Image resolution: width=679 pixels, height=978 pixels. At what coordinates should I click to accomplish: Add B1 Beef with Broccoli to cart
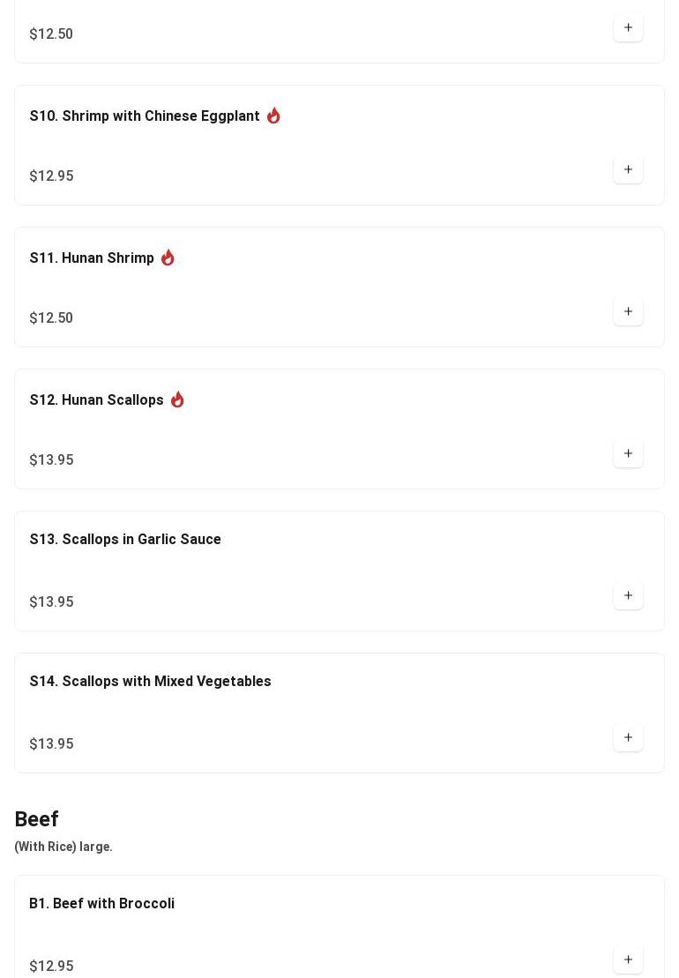pos(628,959)
